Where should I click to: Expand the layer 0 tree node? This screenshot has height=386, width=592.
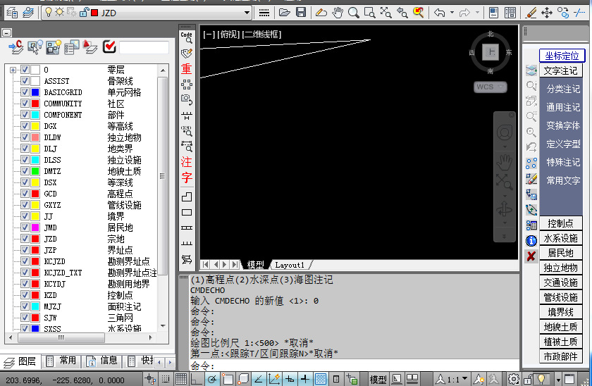[x=13, y=70]
